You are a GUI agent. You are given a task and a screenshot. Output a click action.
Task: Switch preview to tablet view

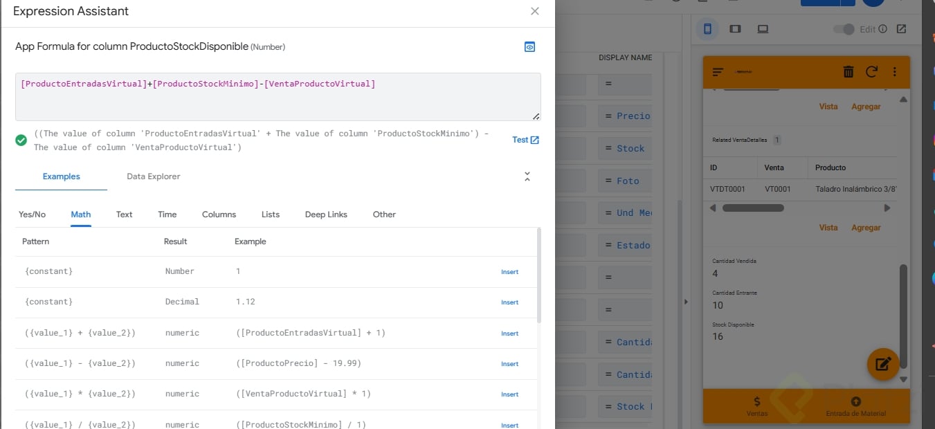point(735,29)
